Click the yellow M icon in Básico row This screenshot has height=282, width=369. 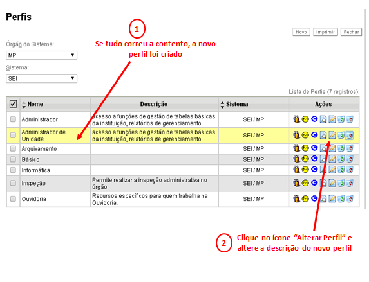pyautogui.click(x=305, y=159)
